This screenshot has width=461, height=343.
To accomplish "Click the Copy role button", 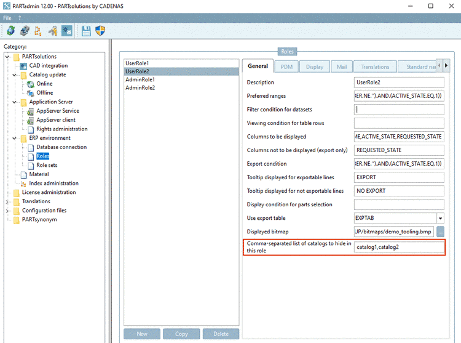I will click(x=181, y=334).
